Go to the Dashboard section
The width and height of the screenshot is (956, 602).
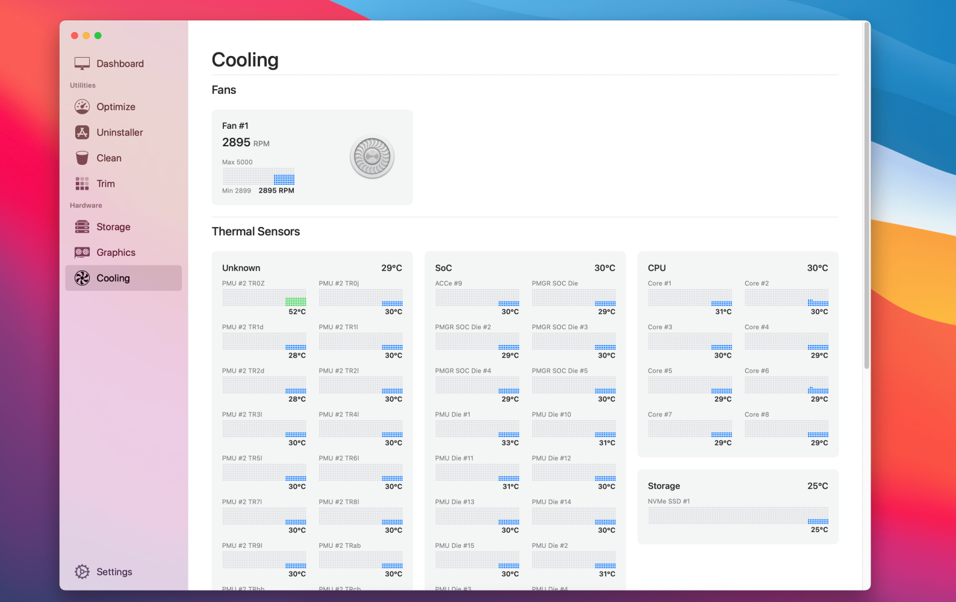120,64
